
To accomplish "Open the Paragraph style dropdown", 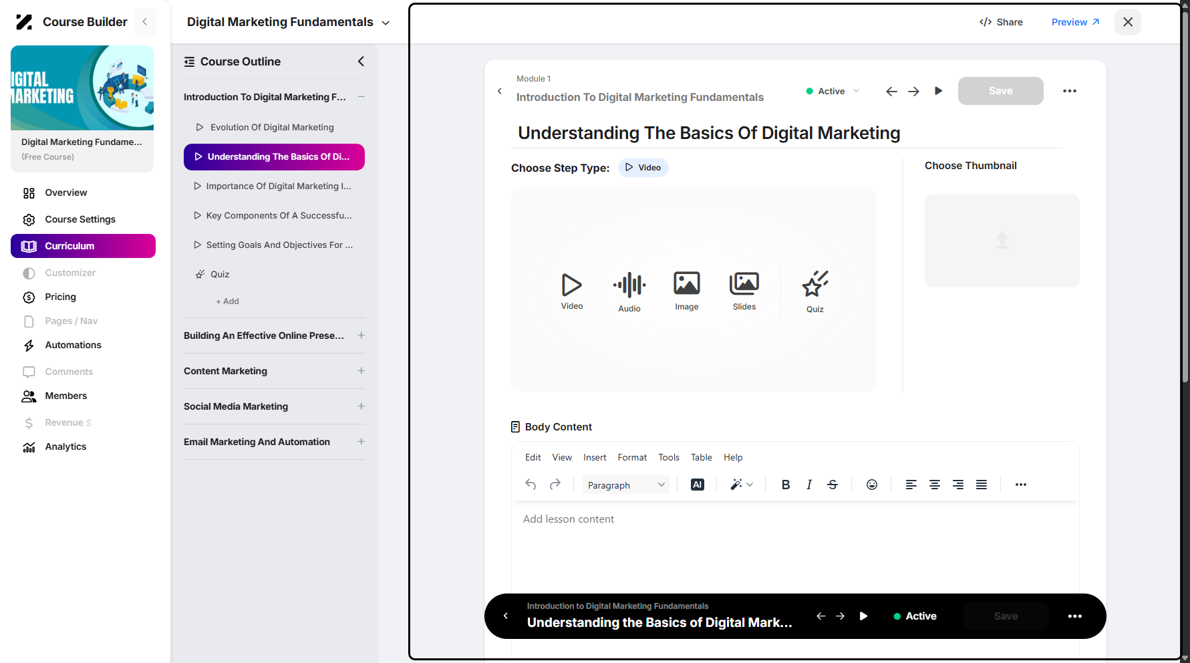I will point(625,485).
